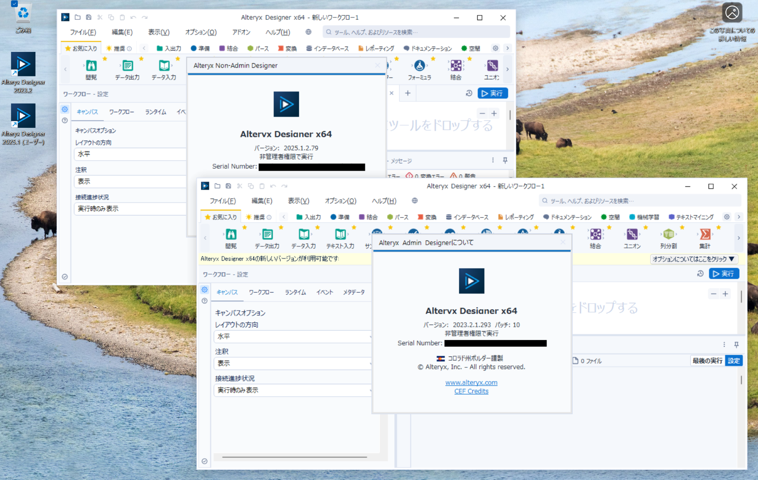Image resolution: width=758 pixels, height=480 pixels.
Task: Click the redo arrow in front window title bar
Action: point(284,186)
